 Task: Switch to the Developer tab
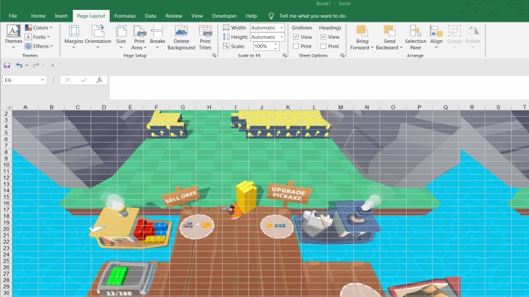click(x=224, y=16)
